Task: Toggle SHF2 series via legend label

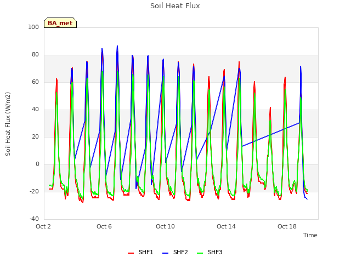Action: coord(180,252)
